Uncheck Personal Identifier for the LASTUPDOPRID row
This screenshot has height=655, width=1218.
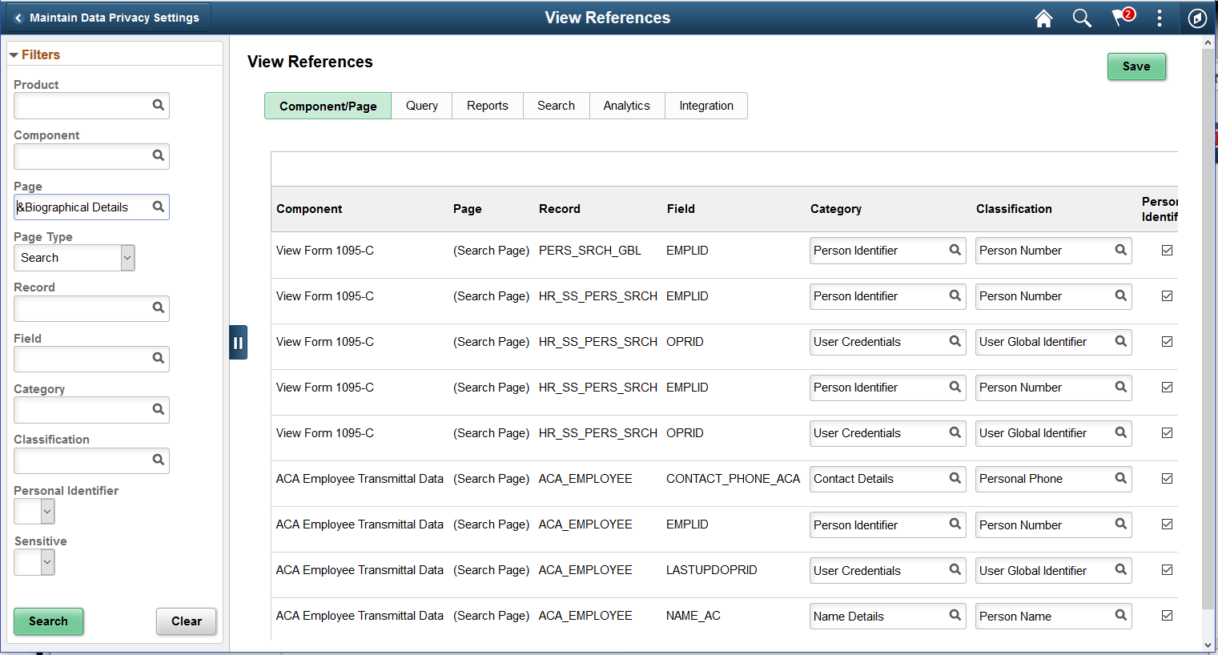click(1167, 569)
